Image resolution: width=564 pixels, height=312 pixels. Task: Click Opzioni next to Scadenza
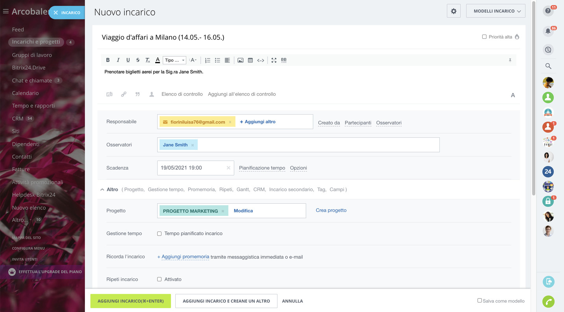(298, 168)
